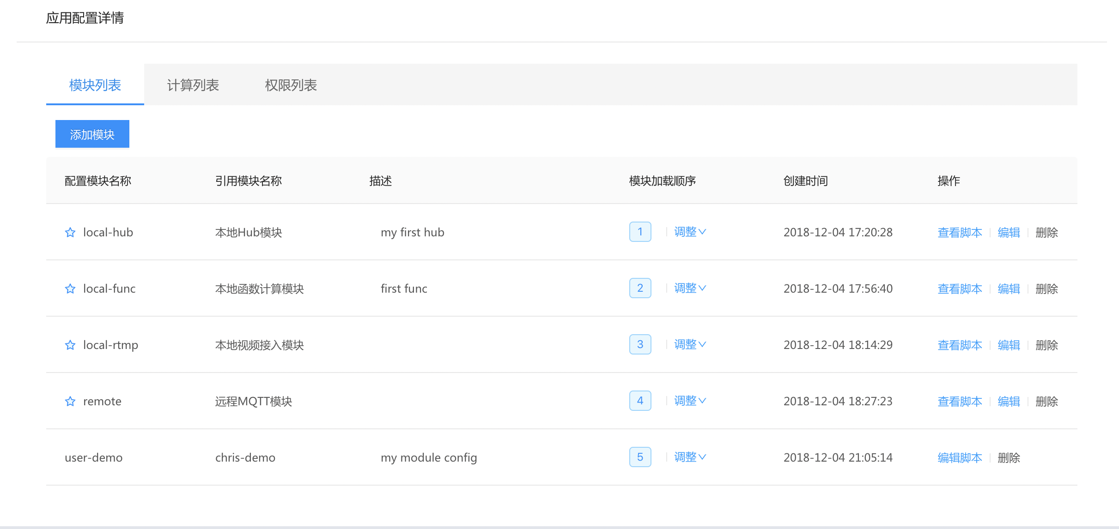The image size is (1119, 529).
Task: Click the star icon next to remote
Action: (70, 401)
